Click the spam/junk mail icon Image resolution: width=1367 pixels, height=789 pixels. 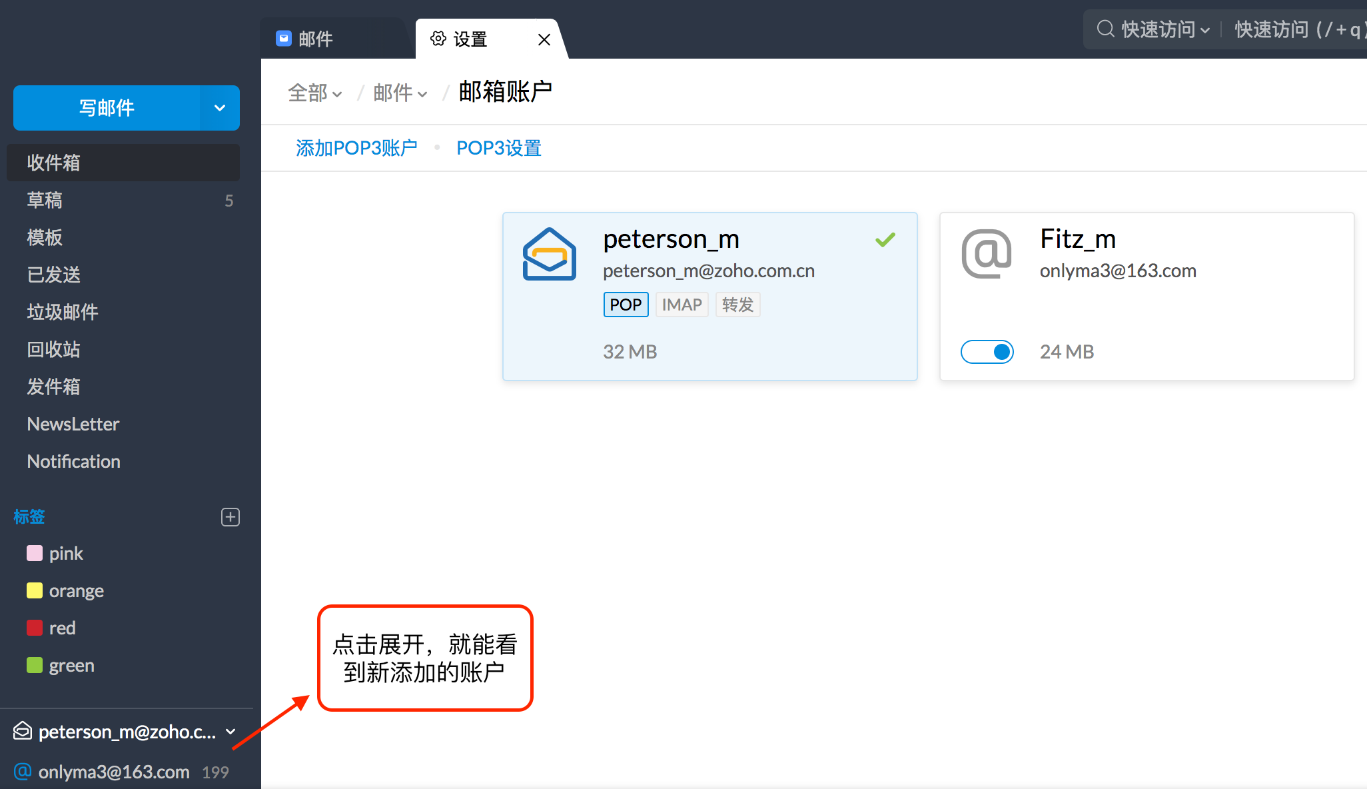click(61, 311)
